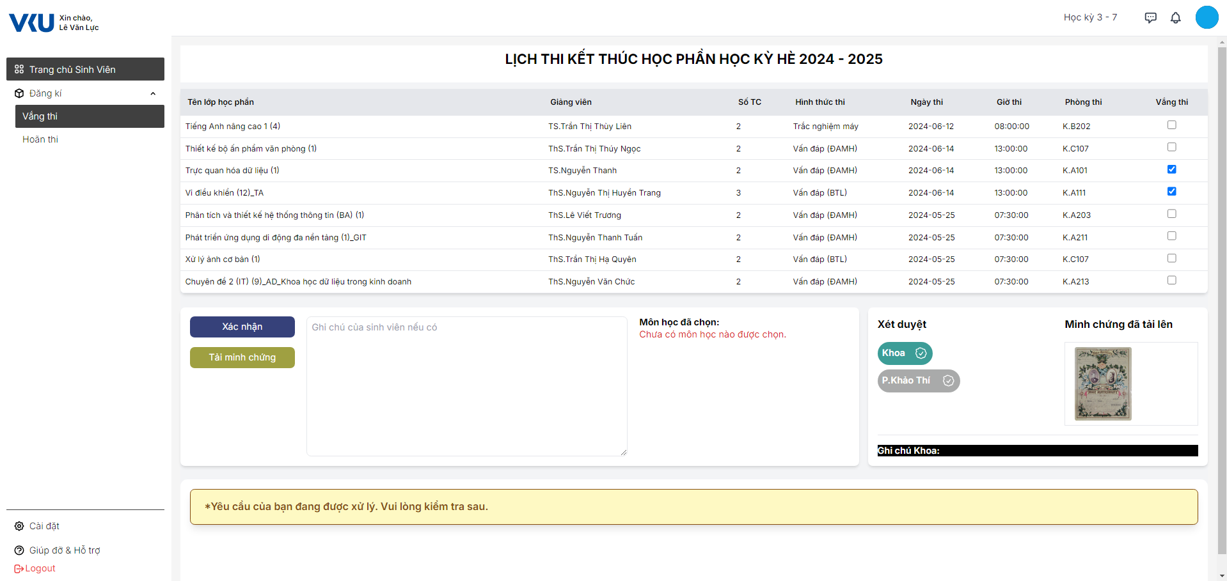
Task: Check Vắng thi for Tiếng Anh nâng cao 1
Action: coord(1171,125)
